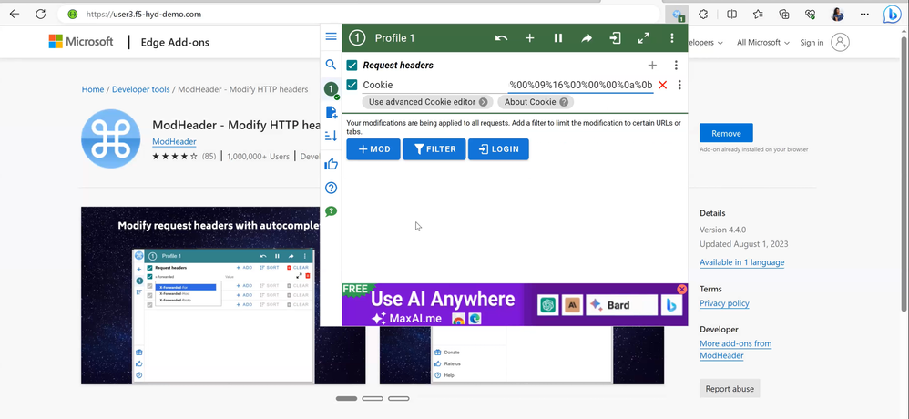Click the FILTER button
909x419 pixels.
click(x=434, y=149)
